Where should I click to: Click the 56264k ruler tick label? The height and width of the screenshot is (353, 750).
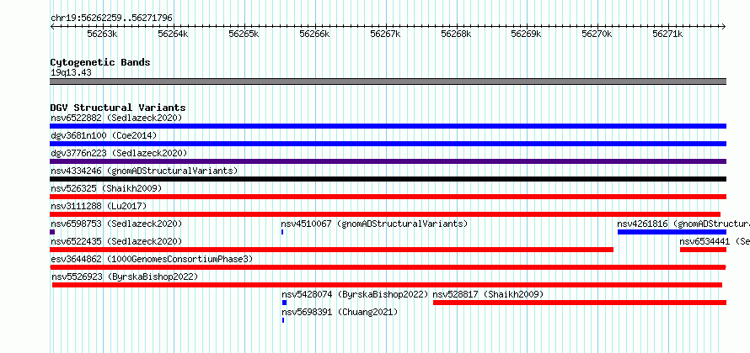tap(173, 34)
